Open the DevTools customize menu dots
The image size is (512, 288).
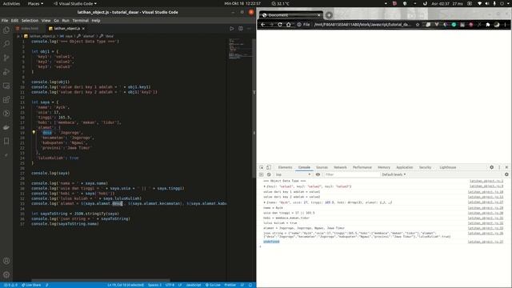tap(499, 167)
